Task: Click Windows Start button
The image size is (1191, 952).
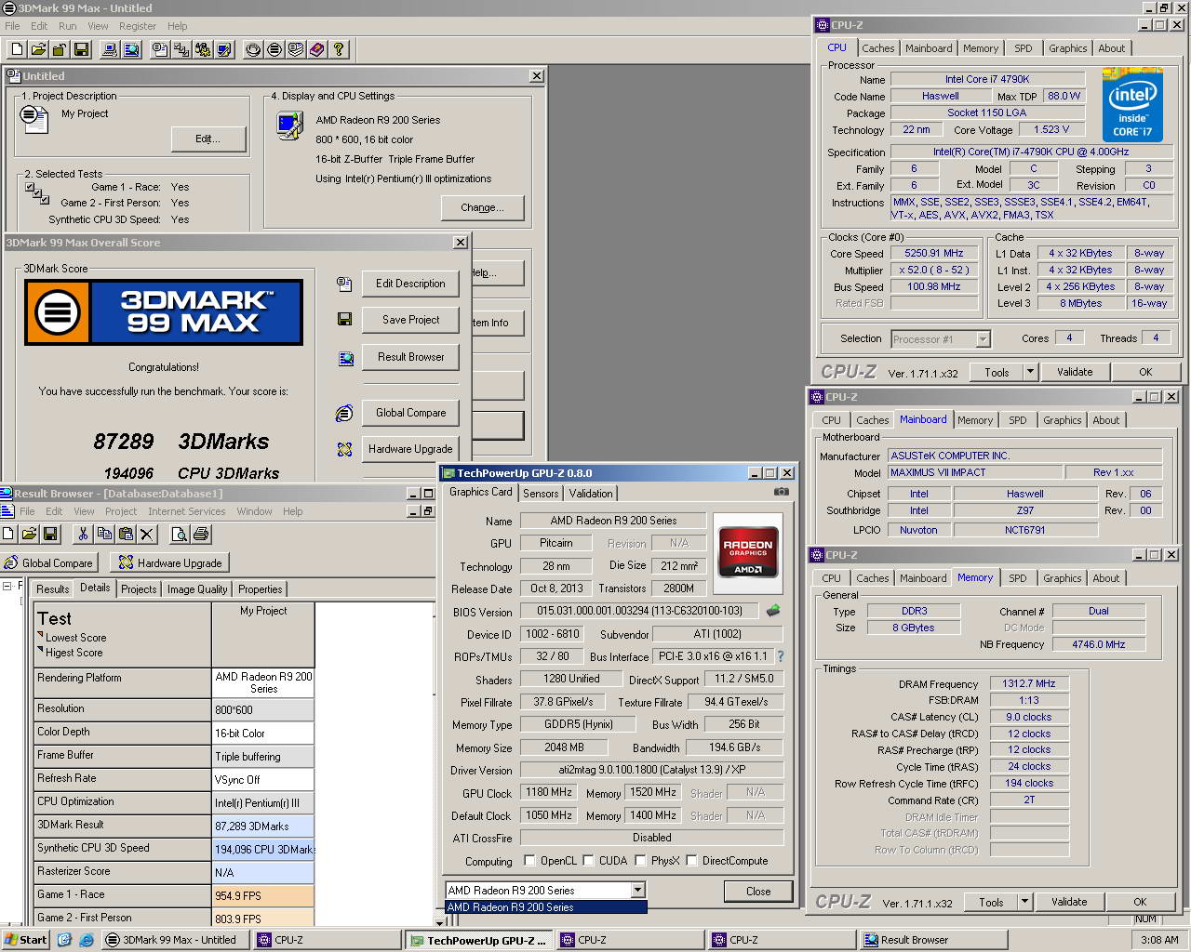Action: point(25,940)
